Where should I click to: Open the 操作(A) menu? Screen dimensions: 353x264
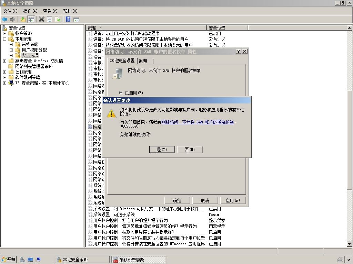(x=30, y=11)
